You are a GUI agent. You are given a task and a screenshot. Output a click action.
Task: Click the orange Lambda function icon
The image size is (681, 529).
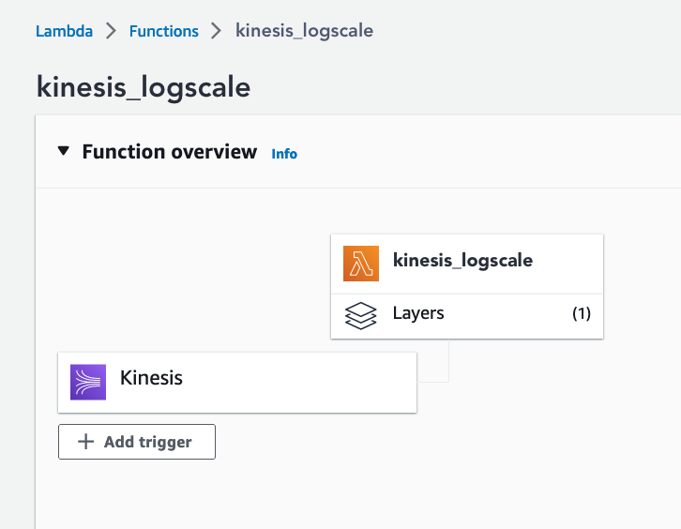click(361, 264)
